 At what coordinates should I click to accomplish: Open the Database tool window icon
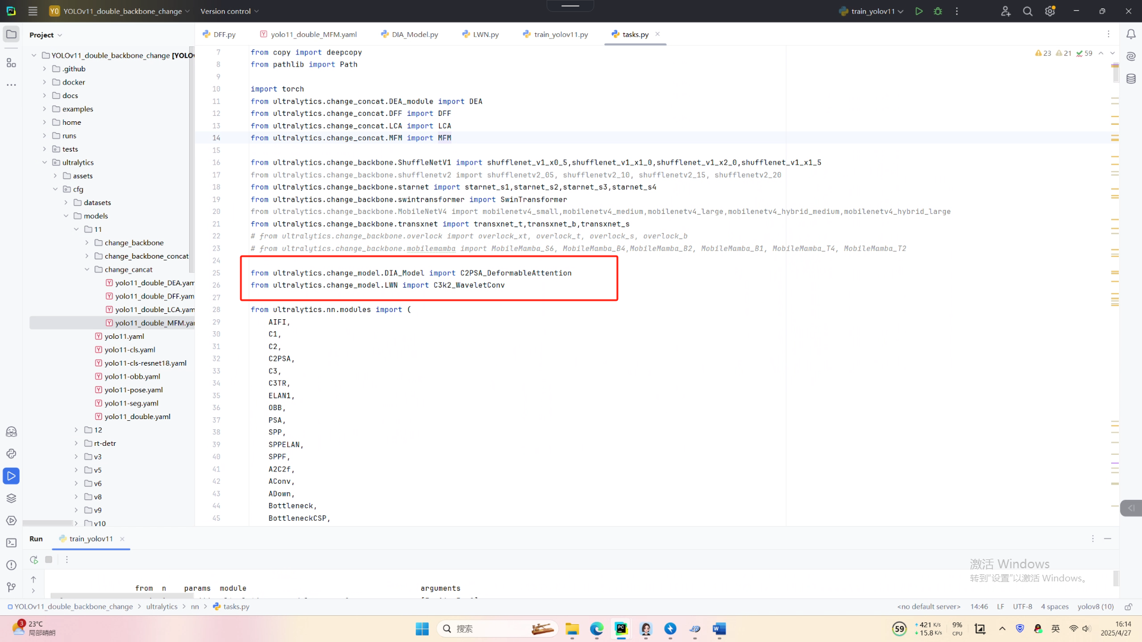pos(1131,78)
